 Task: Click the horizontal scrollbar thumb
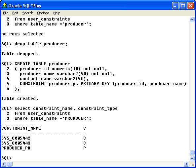(10, 164)
